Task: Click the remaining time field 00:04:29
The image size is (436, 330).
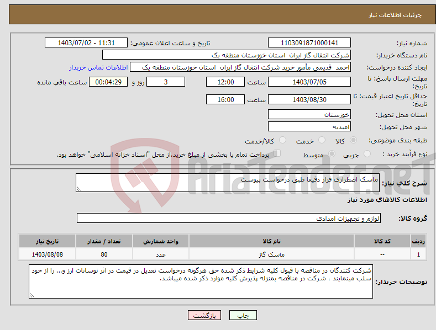Action: pos(108,82)
